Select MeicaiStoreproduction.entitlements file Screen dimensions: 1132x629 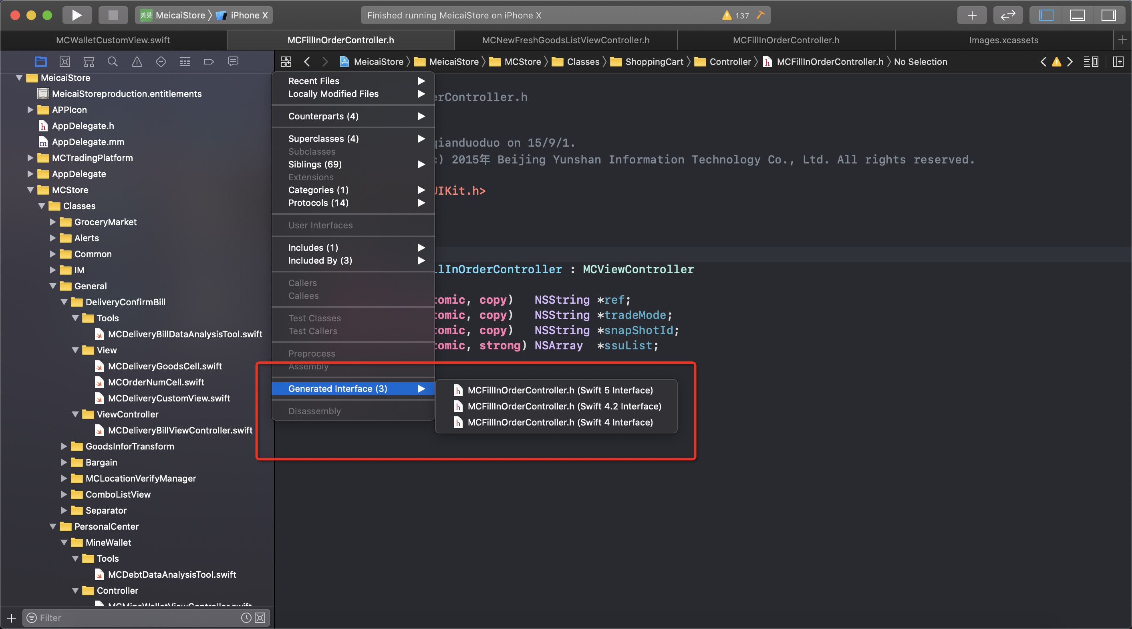127,94
